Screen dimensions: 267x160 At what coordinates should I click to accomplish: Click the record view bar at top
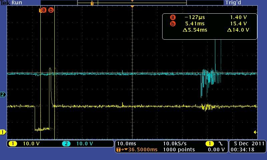[x=132, y=3]
